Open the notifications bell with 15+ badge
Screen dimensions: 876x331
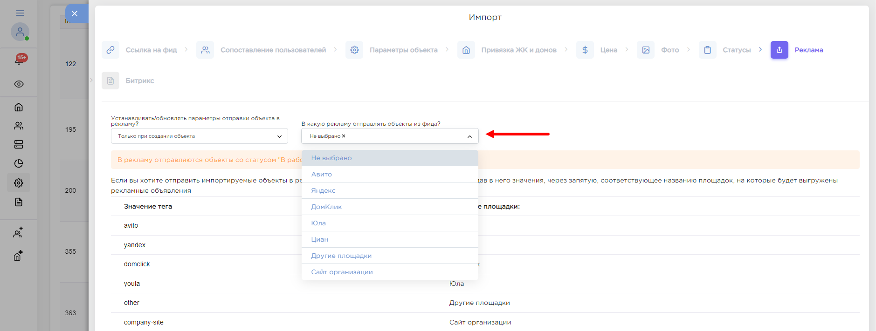[19, 60]
